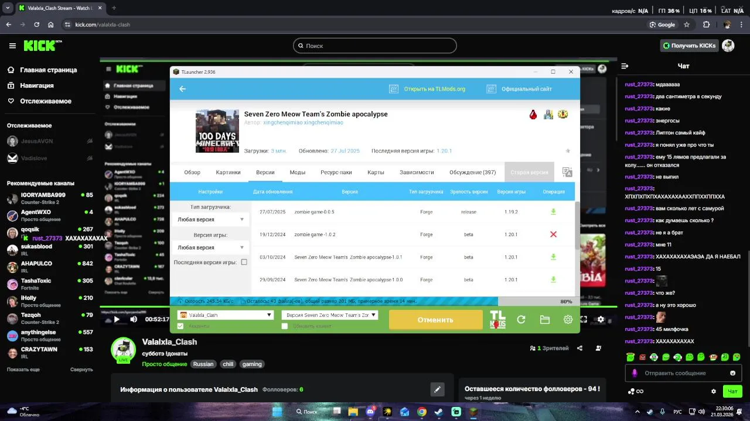Click the author xingchenqimiao link
The height and width of the screenshot is (421, 750).
coord(303,123)
